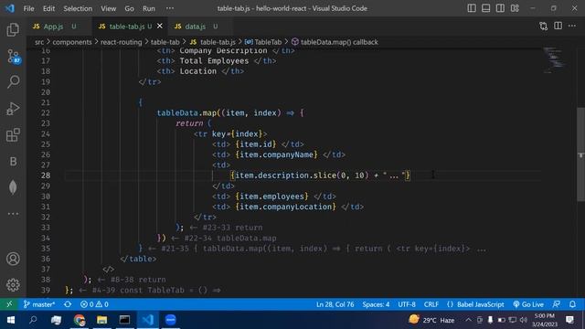Open the leaf-shaped MongoDB icon
585x329 pixels.
(x=13, y=187)
